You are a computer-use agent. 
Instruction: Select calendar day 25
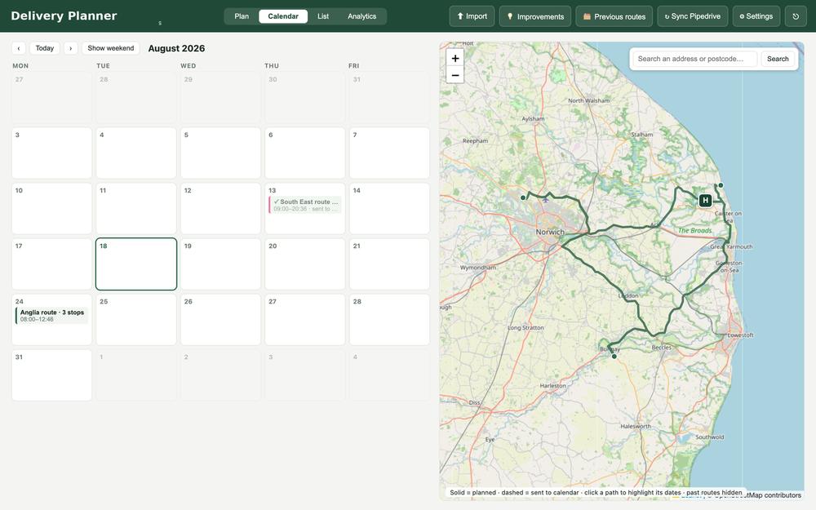(136, 320)
